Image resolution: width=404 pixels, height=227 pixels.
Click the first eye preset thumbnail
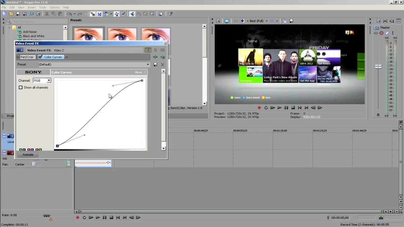(88, 35)
